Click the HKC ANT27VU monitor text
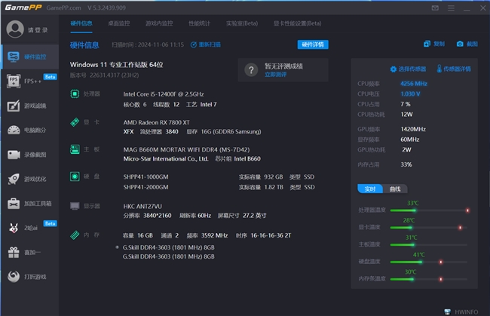The height and width of the screenshot is (316, 490). [142, 207]
